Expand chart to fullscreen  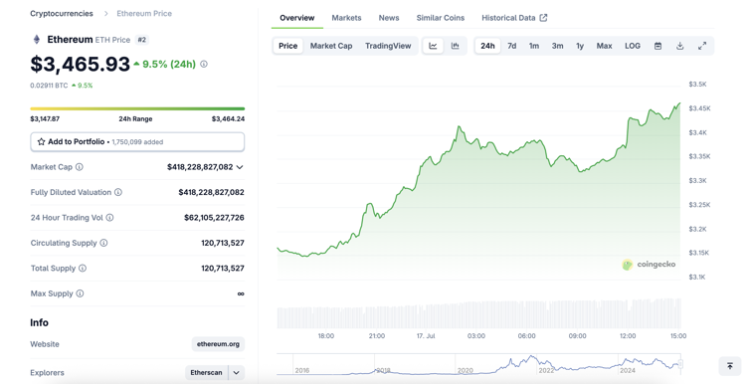[702, 46]
